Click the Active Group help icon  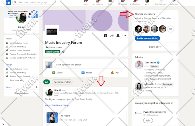tap(63, 52)
